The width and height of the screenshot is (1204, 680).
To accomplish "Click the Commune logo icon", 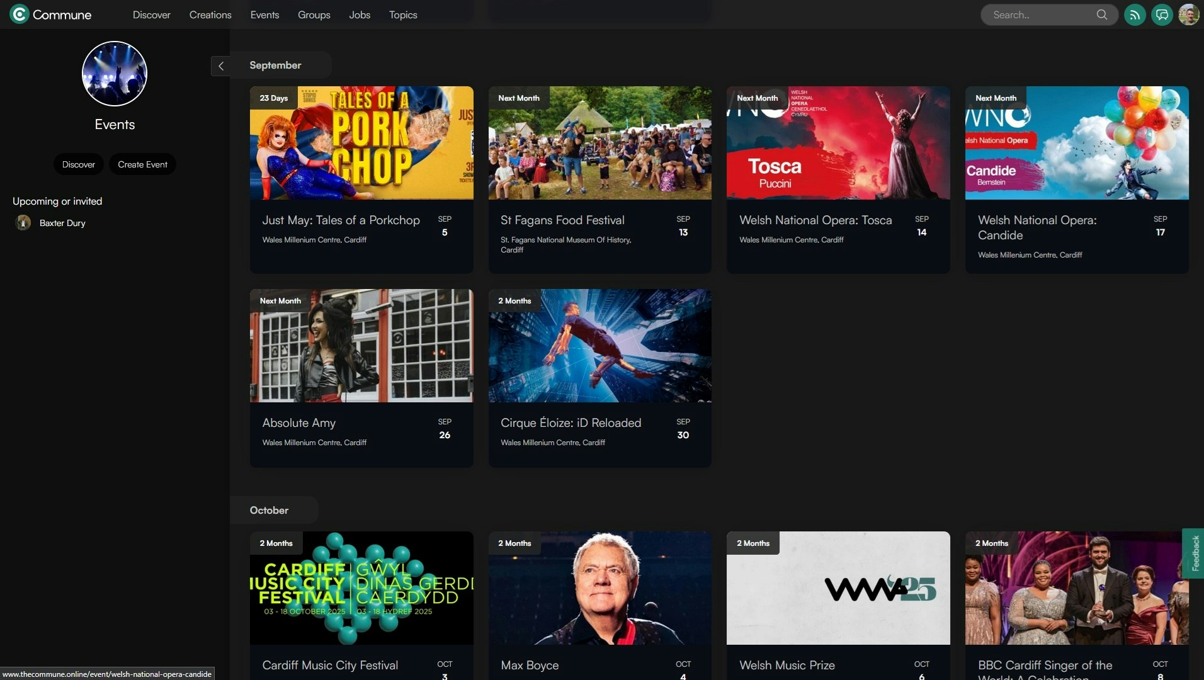I will pos(20,14).
